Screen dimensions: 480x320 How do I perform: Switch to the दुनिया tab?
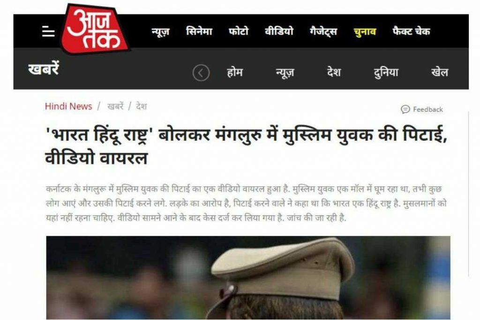pyautogui.click(x=386, y=73)
